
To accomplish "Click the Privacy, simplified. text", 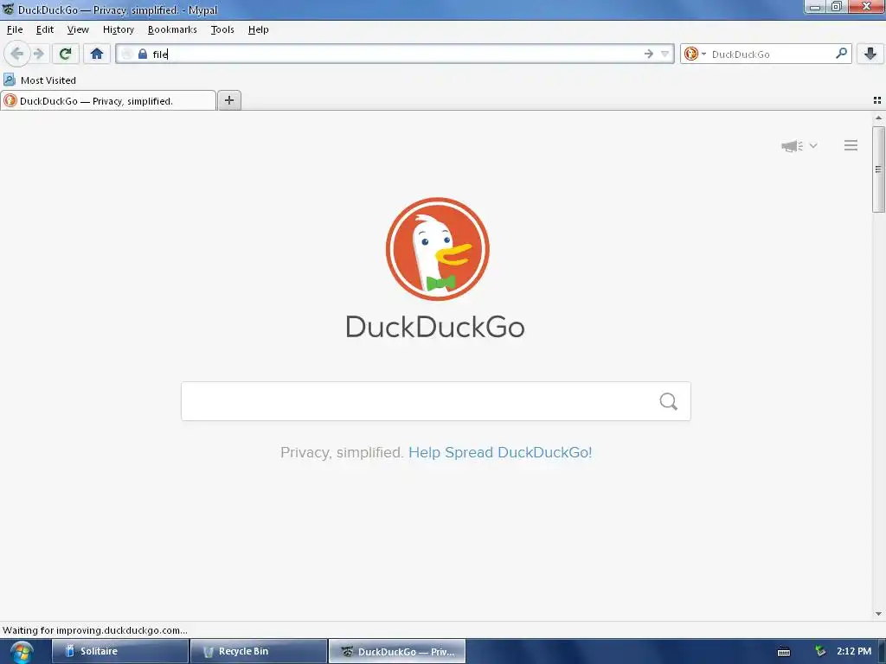I will [342, 452].
